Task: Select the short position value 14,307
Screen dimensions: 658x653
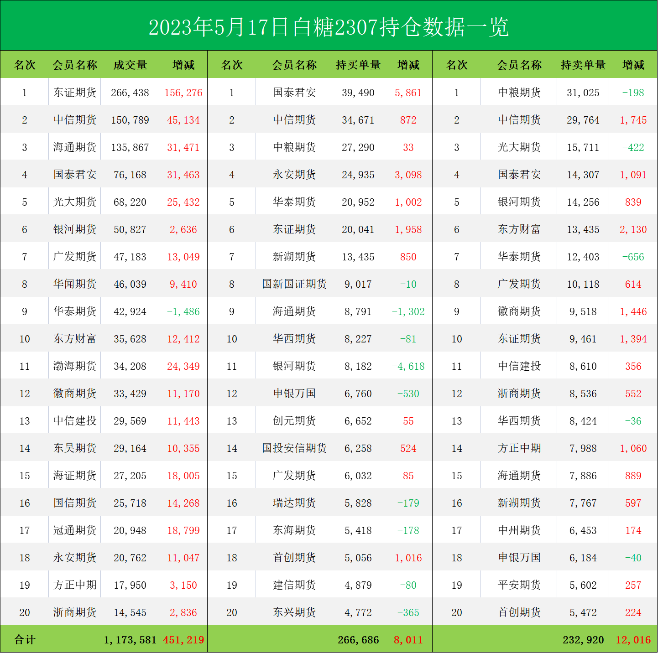Action: [x=583, y=175]
